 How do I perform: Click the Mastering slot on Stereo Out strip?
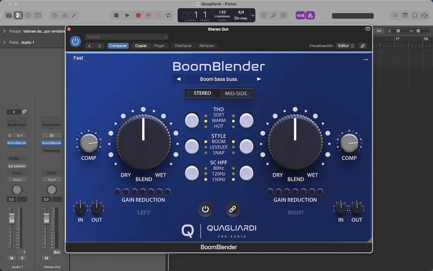pos(52,151)
